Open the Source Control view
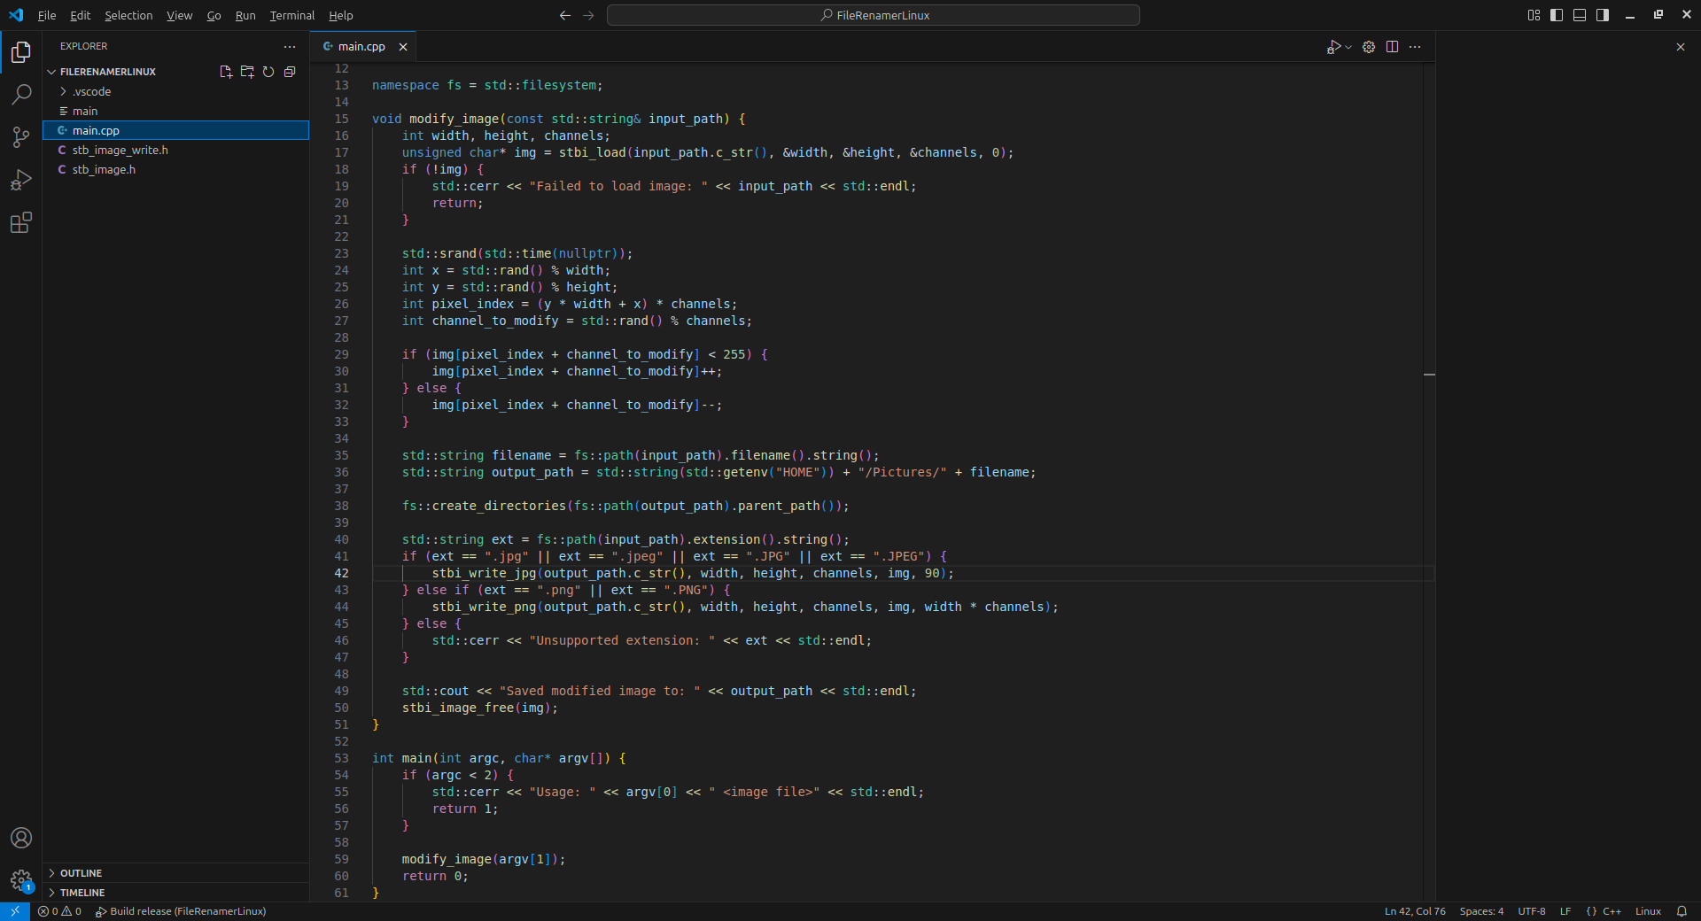 point(21,137)
